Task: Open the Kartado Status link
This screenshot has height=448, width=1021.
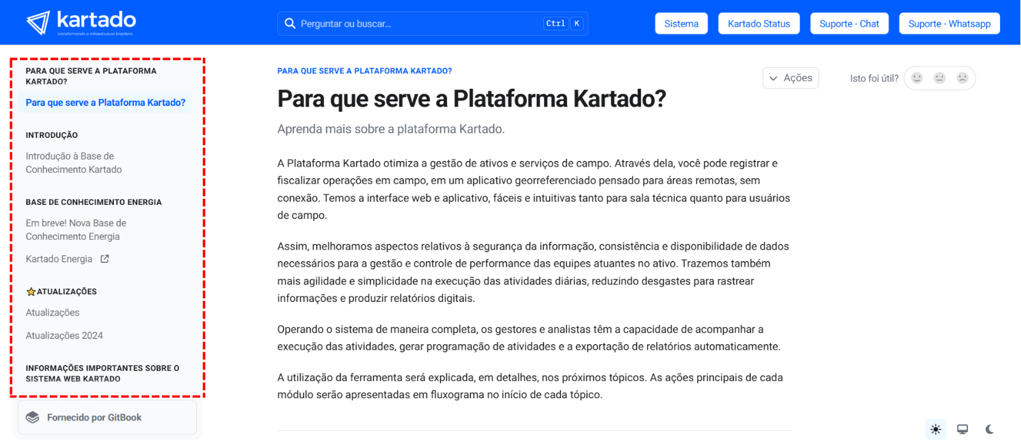Action: coord(758,24)
